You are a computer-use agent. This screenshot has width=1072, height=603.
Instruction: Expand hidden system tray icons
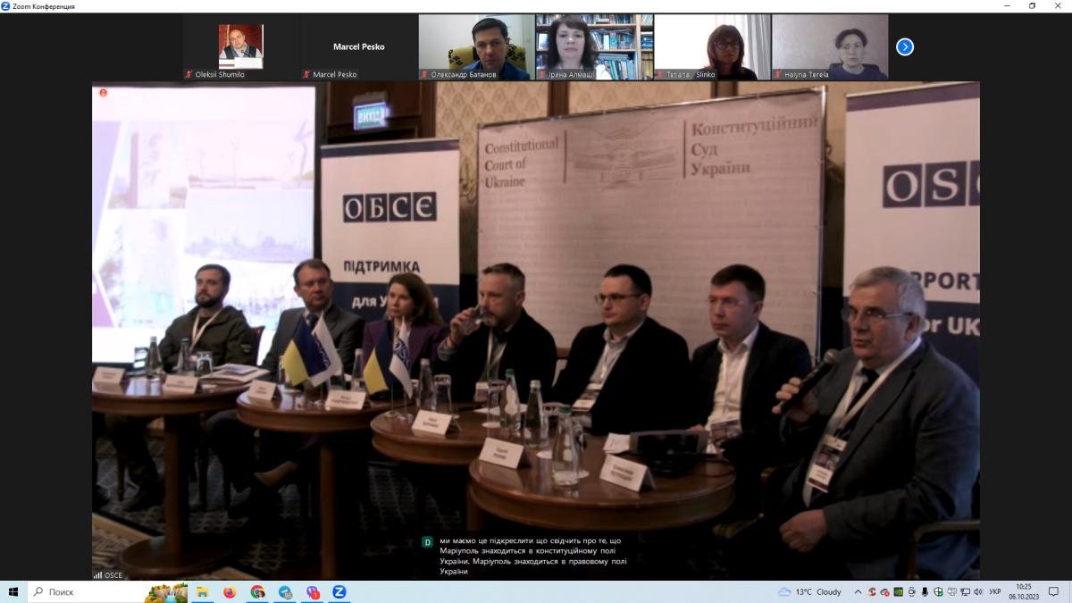pos(858,591)
